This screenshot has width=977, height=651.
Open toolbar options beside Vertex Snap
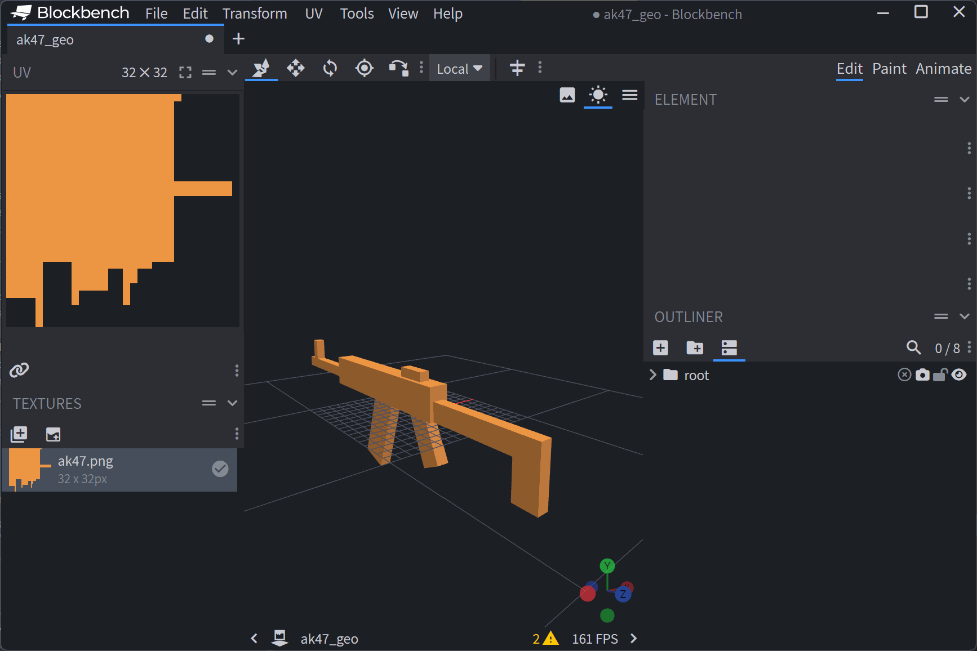point(421,68)
